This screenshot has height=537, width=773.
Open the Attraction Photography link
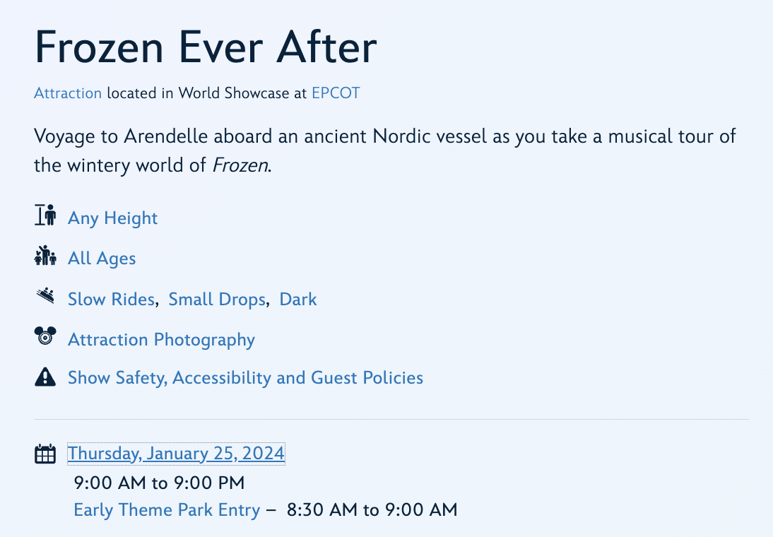[161, 340]
